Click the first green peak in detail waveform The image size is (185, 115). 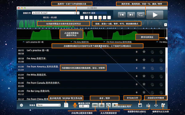[41, 35]
